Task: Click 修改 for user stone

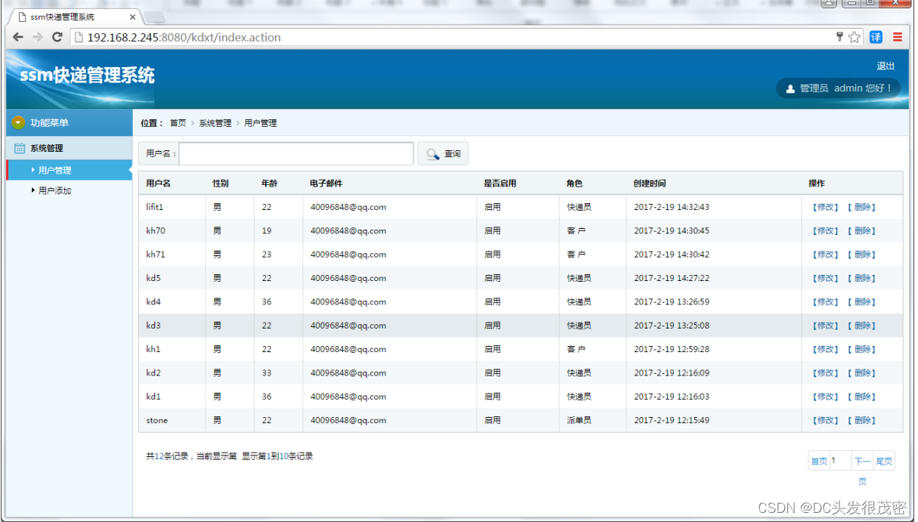Action: [x=825, y=421]
